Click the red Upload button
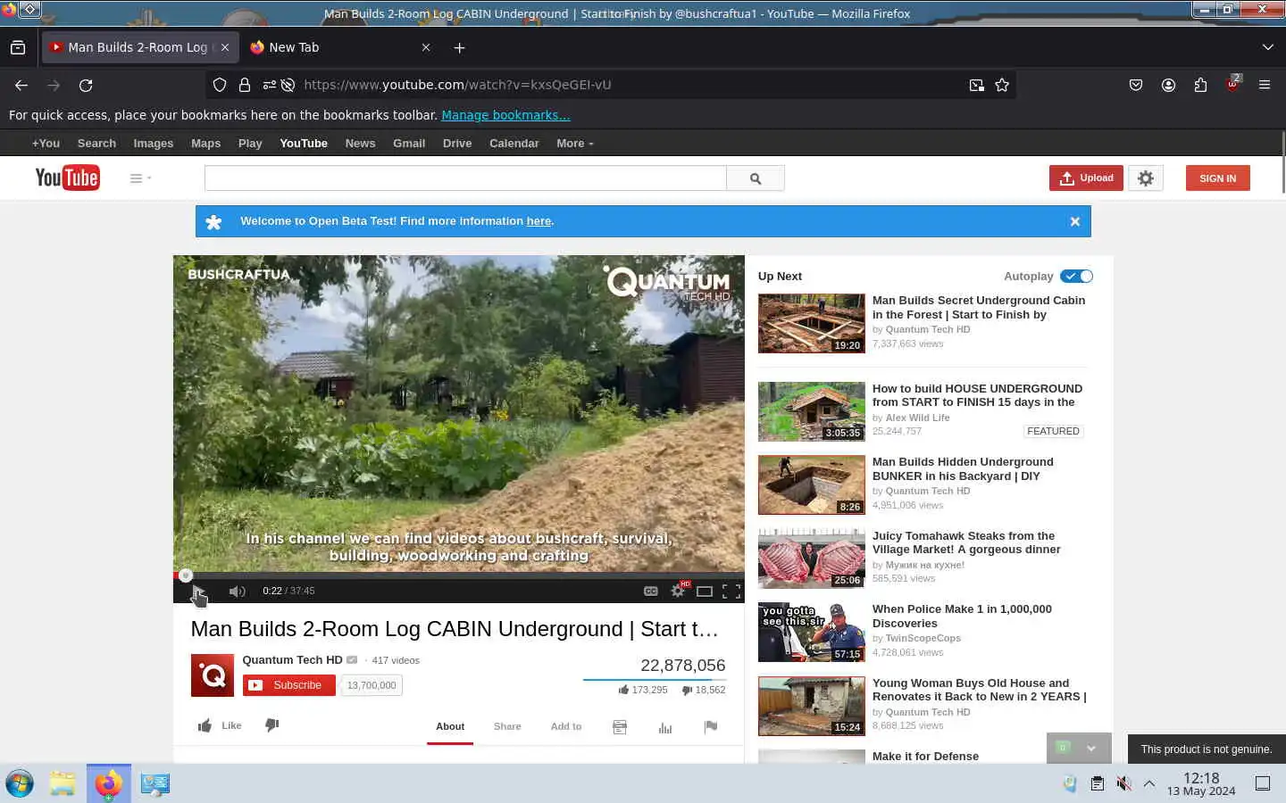Screen dimensions: 1286x803 point(1086,178)
